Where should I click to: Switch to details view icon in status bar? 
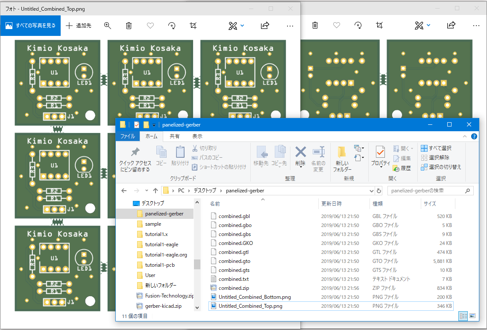pyautogui.click(x=463, y=316)
